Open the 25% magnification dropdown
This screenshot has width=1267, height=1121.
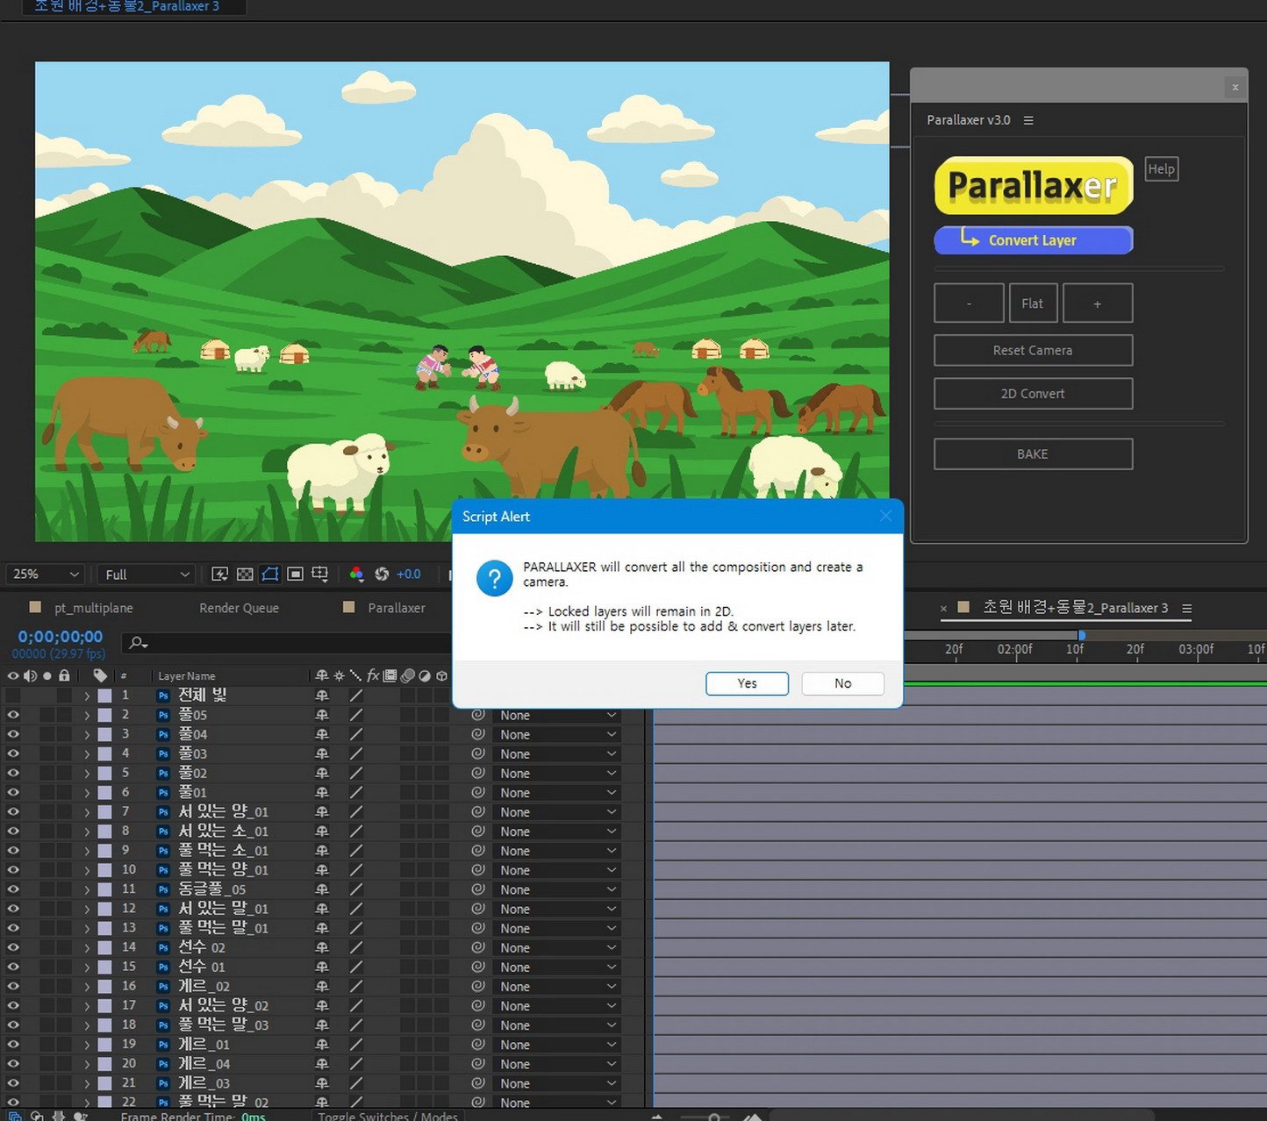point(45,574)
